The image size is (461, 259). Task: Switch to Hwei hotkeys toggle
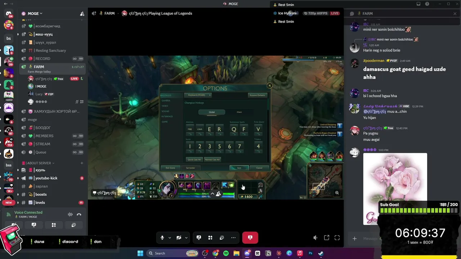[x=239, y=112]
